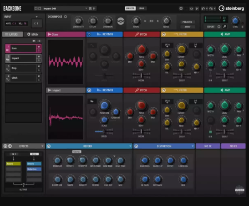Open the Slam filter Off dropdown
Screen dimensions: 249x206
coord(195,45)
